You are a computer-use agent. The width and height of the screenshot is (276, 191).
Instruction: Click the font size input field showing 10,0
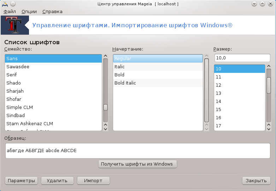242,58
